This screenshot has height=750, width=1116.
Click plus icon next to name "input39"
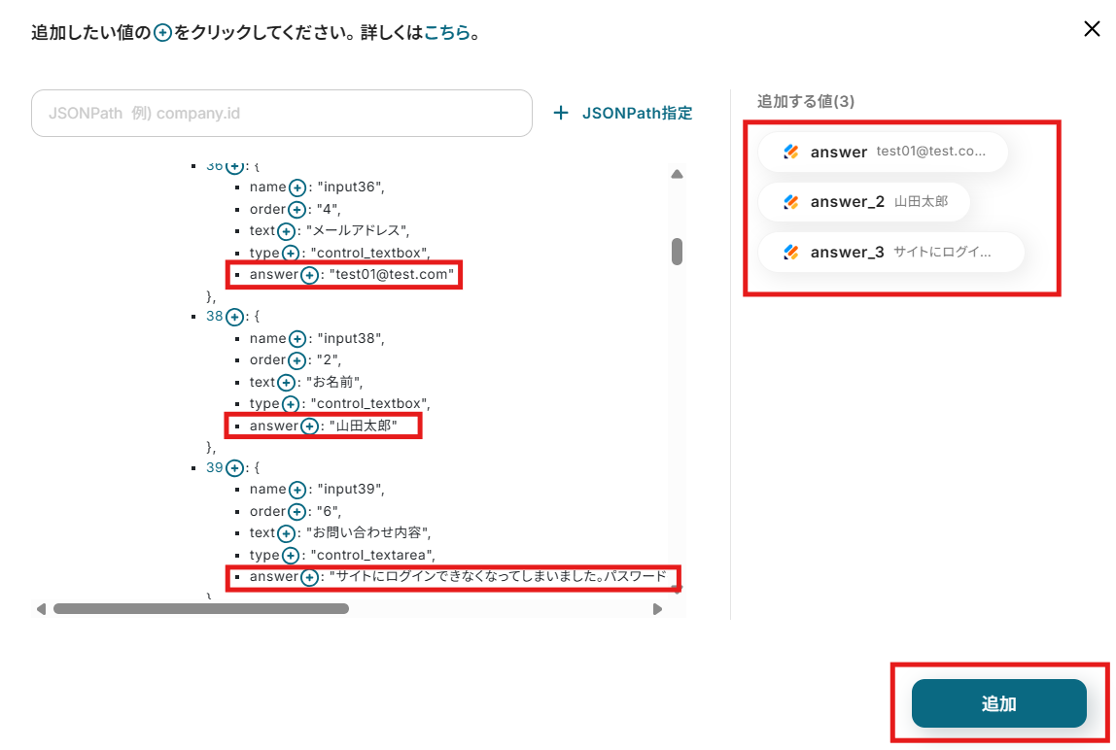tap(297, 490)
